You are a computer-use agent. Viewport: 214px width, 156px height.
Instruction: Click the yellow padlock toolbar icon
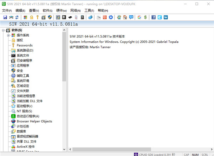(x=31, y=17)
